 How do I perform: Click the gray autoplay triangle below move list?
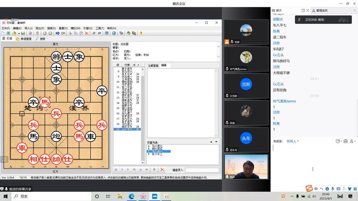pyautogui.click(x=155, y=170)
